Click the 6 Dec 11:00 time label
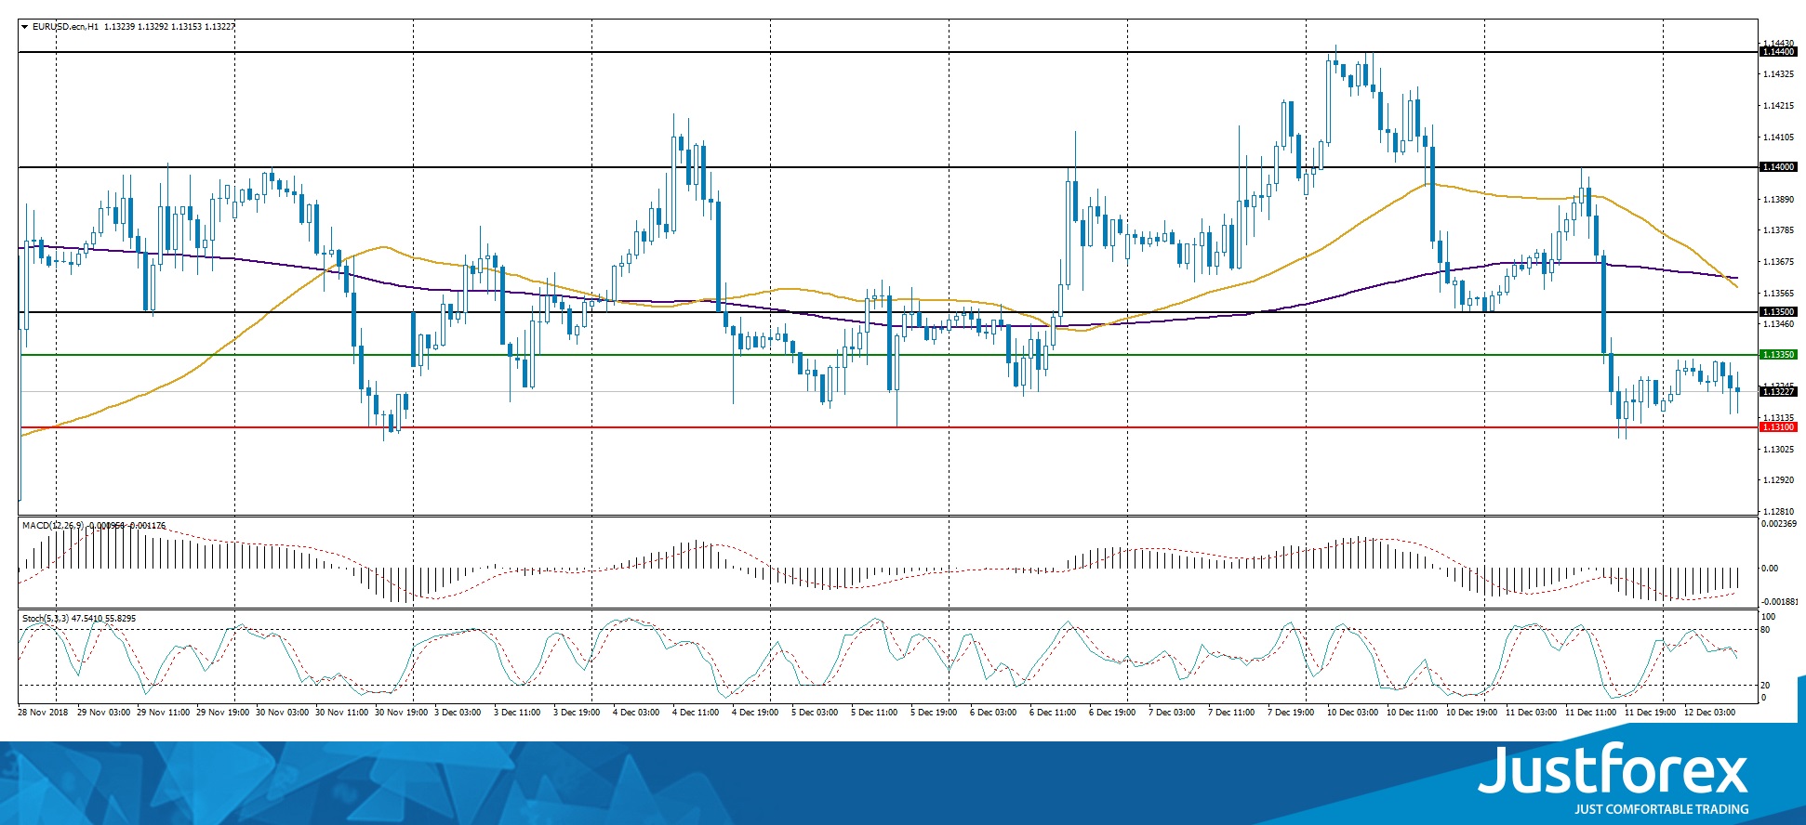 1053,713
